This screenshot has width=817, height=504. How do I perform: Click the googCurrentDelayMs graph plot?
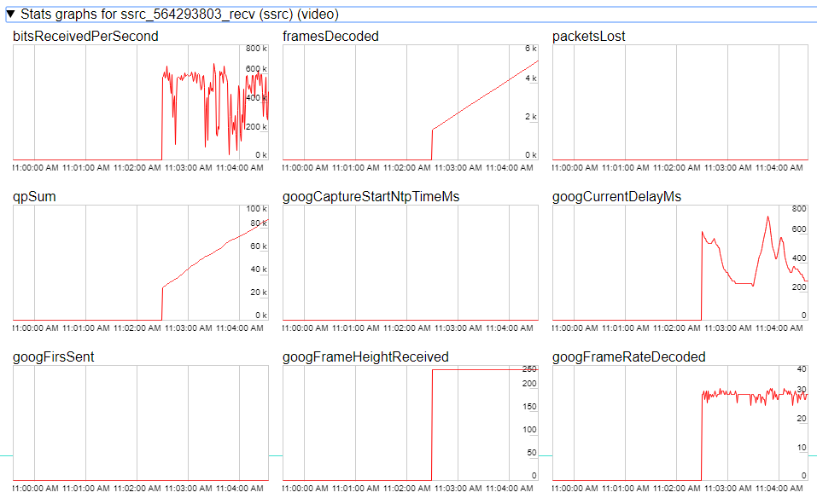(680, 263)
